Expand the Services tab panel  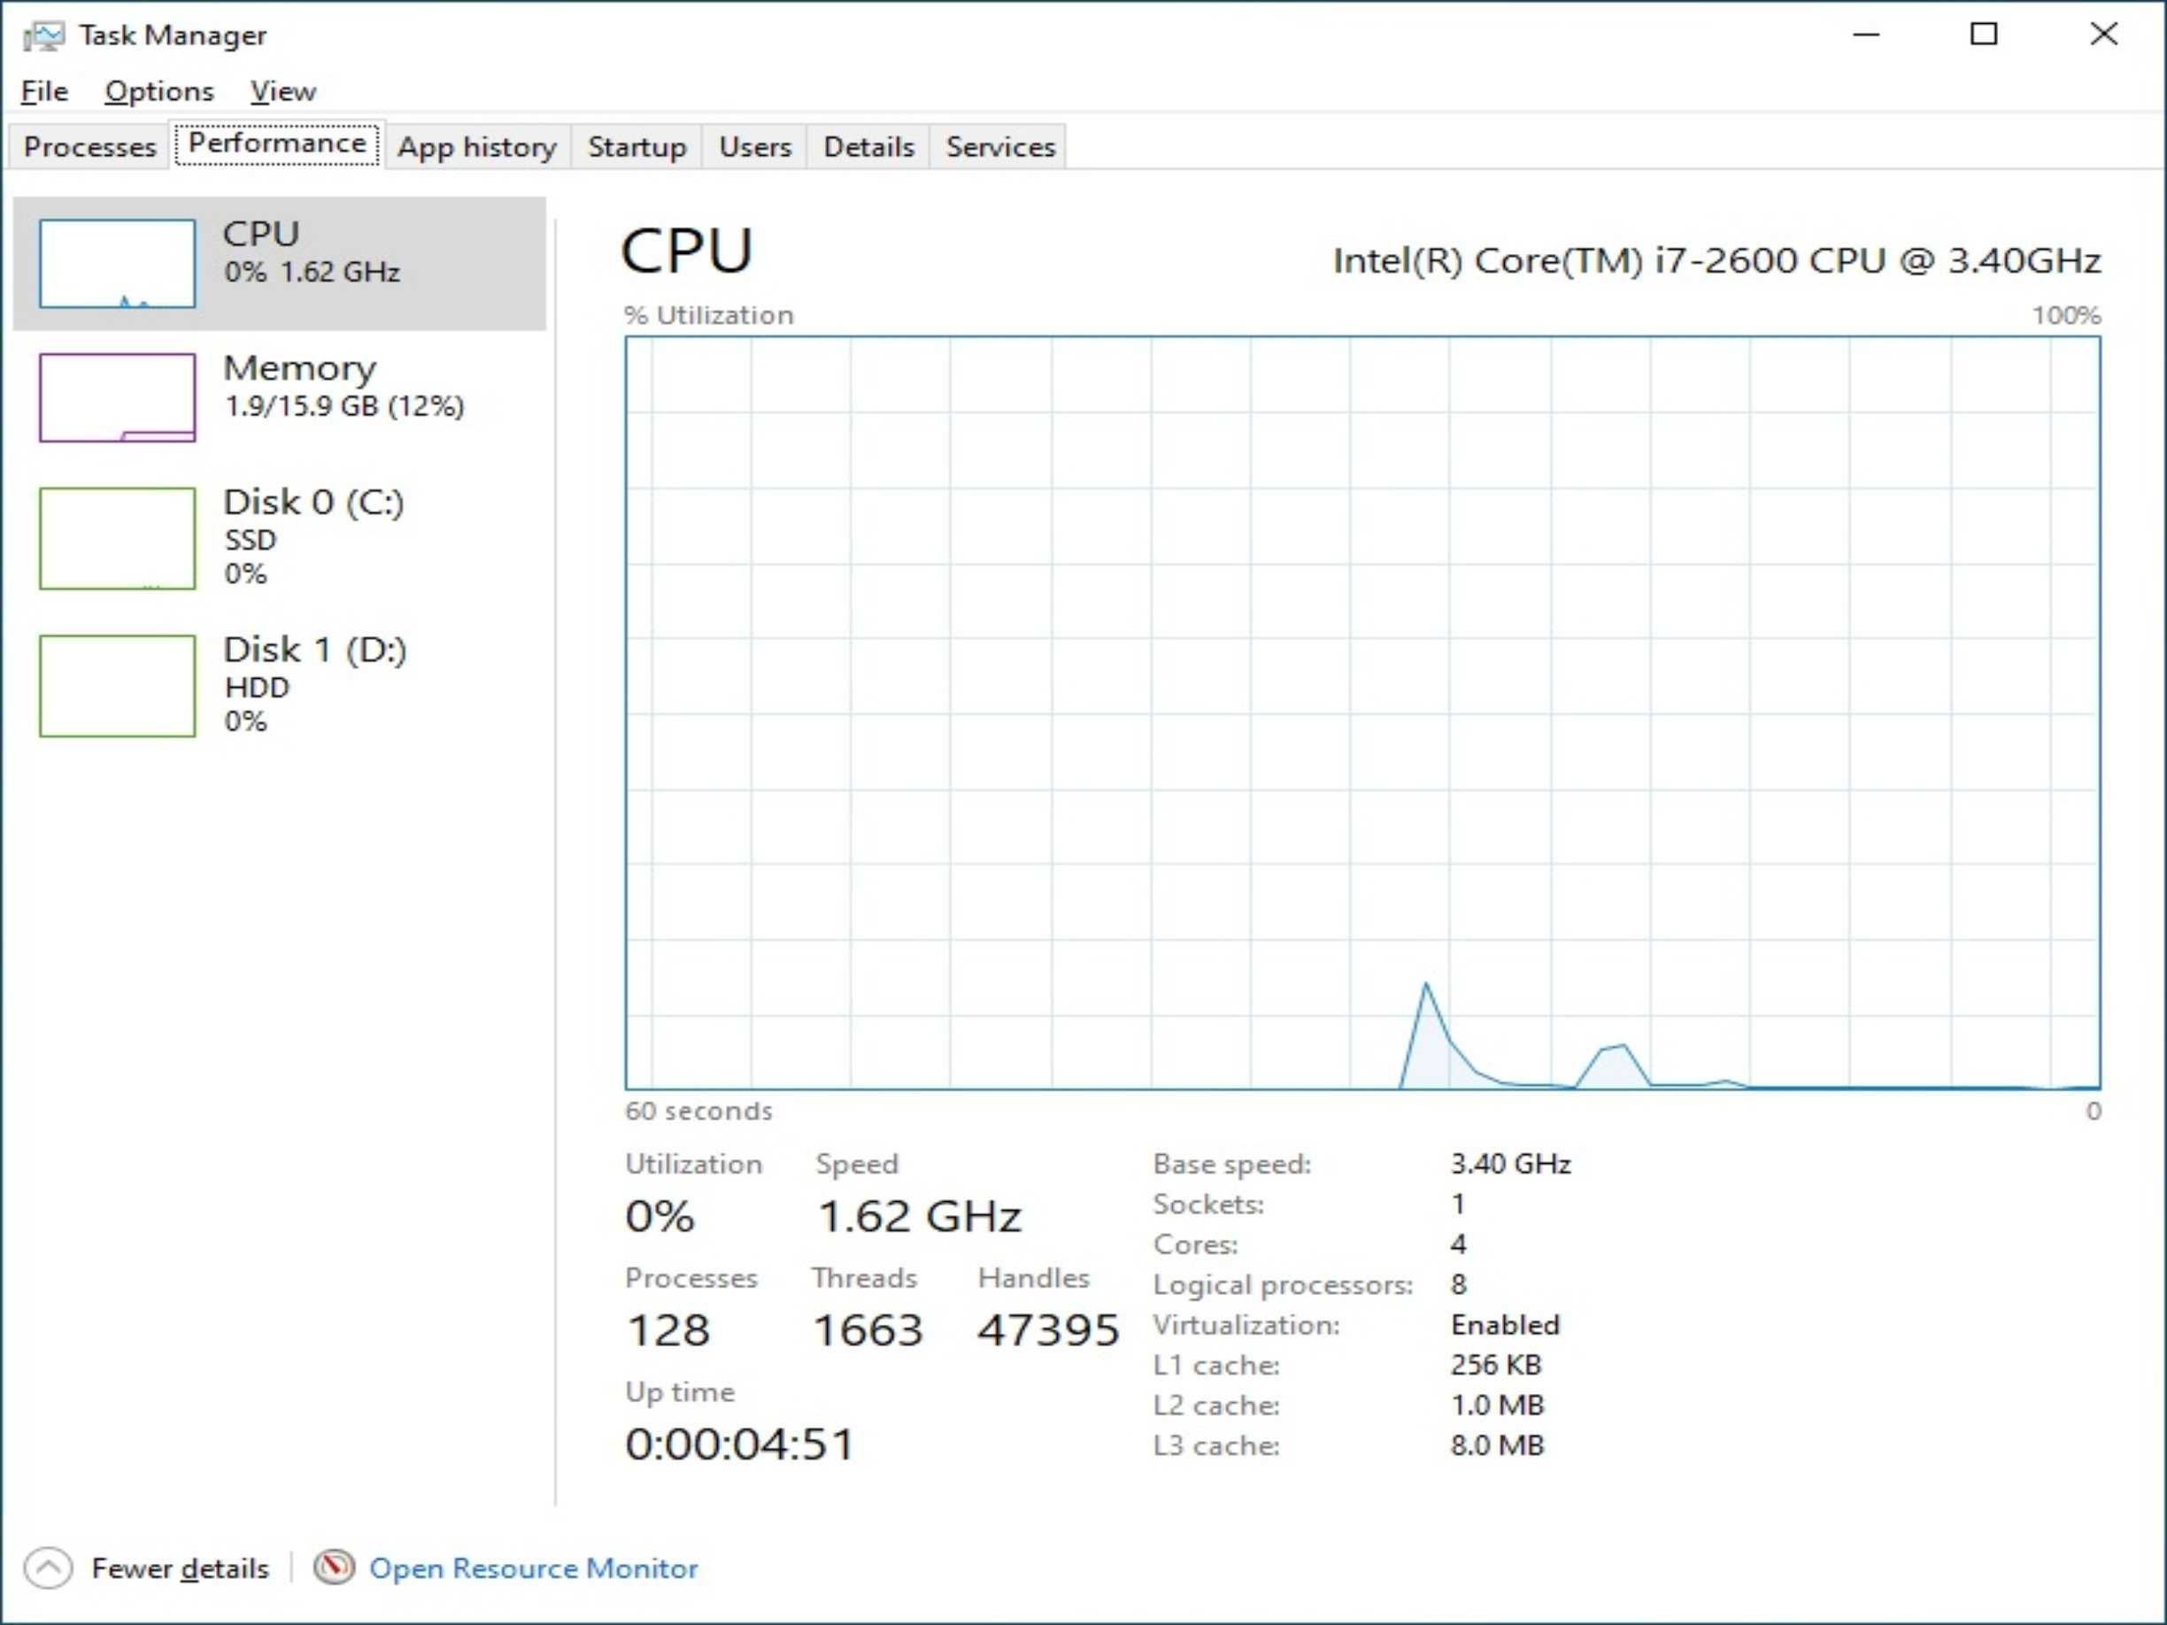click(x=999, y=147)
